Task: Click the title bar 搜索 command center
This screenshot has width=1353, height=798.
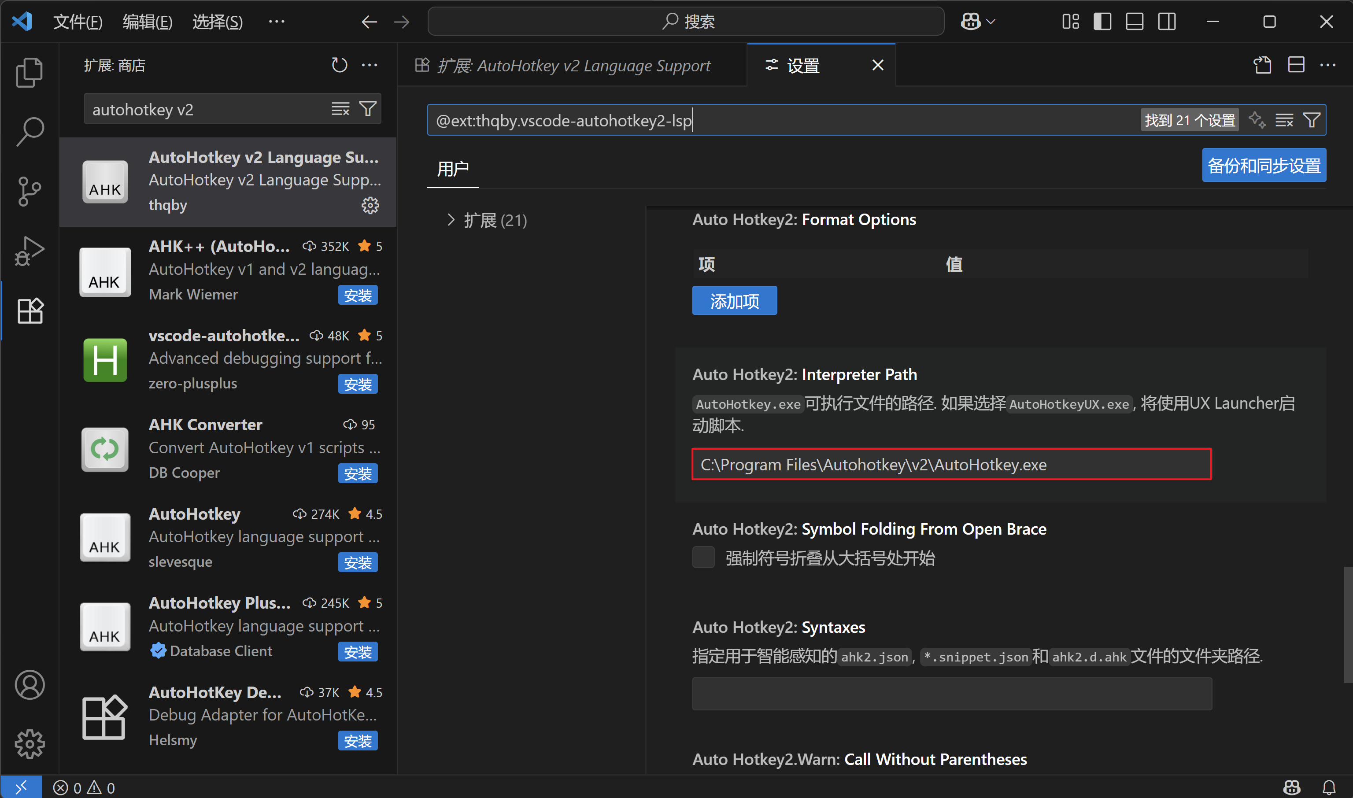Action: pyautogui.click(x=686, y=22)
